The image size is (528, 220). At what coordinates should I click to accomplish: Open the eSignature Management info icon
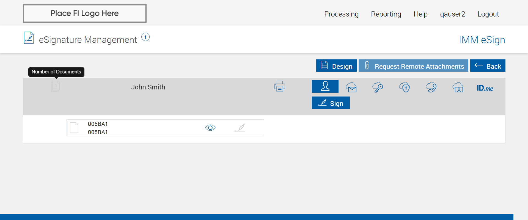point(145,37)
